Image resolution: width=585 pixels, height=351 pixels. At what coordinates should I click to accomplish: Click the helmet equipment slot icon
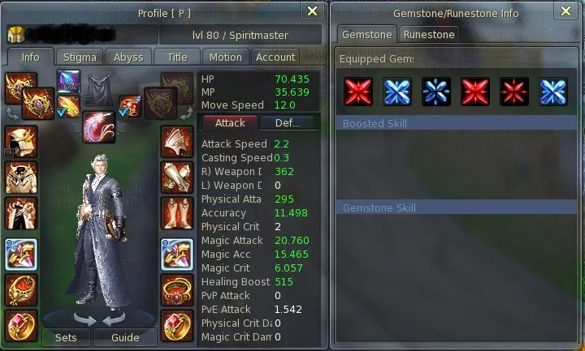(21, 142)
